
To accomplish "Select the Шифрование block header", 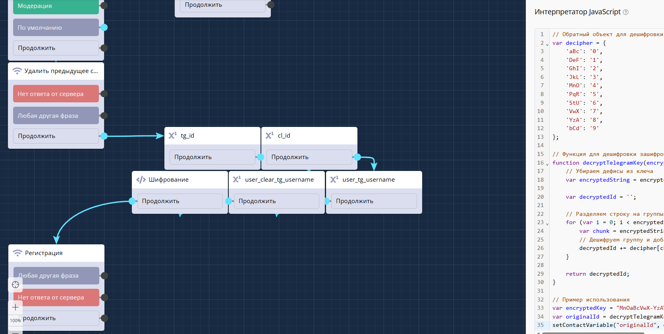I will pos(180,180).
